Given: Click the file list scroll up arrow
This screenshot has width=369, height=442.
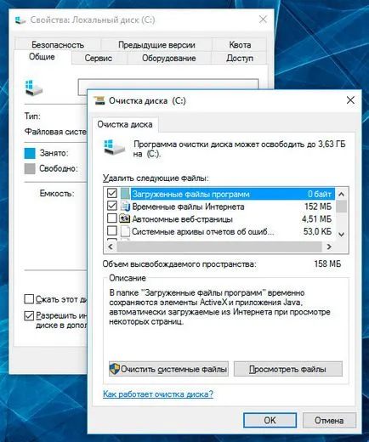Looking at the screenshot, I should [342, 194].
